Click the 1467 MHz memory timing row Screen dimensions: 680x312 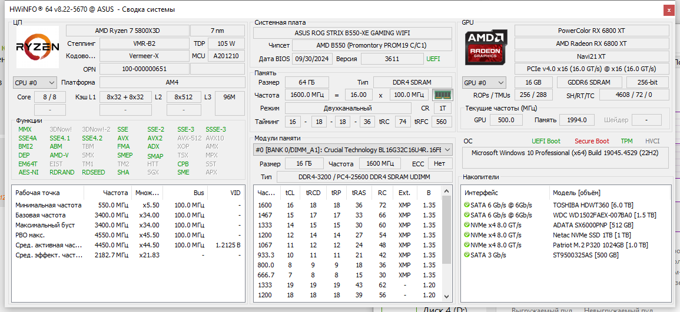(x=348, y=215)
